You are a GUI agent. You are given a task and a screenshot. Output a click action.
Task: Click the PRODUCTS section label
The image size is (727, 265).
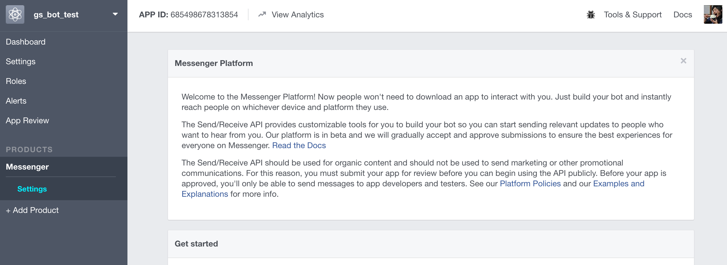pyautogui.click(x=29, y=150)
